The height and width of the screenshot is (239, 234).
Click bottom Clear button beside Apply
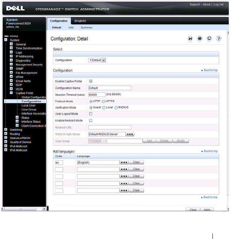pyautogui.click(x=193, y=209)
